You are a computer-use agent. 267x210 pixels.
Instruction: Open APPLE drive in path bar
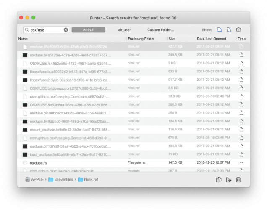click(34, 179)
